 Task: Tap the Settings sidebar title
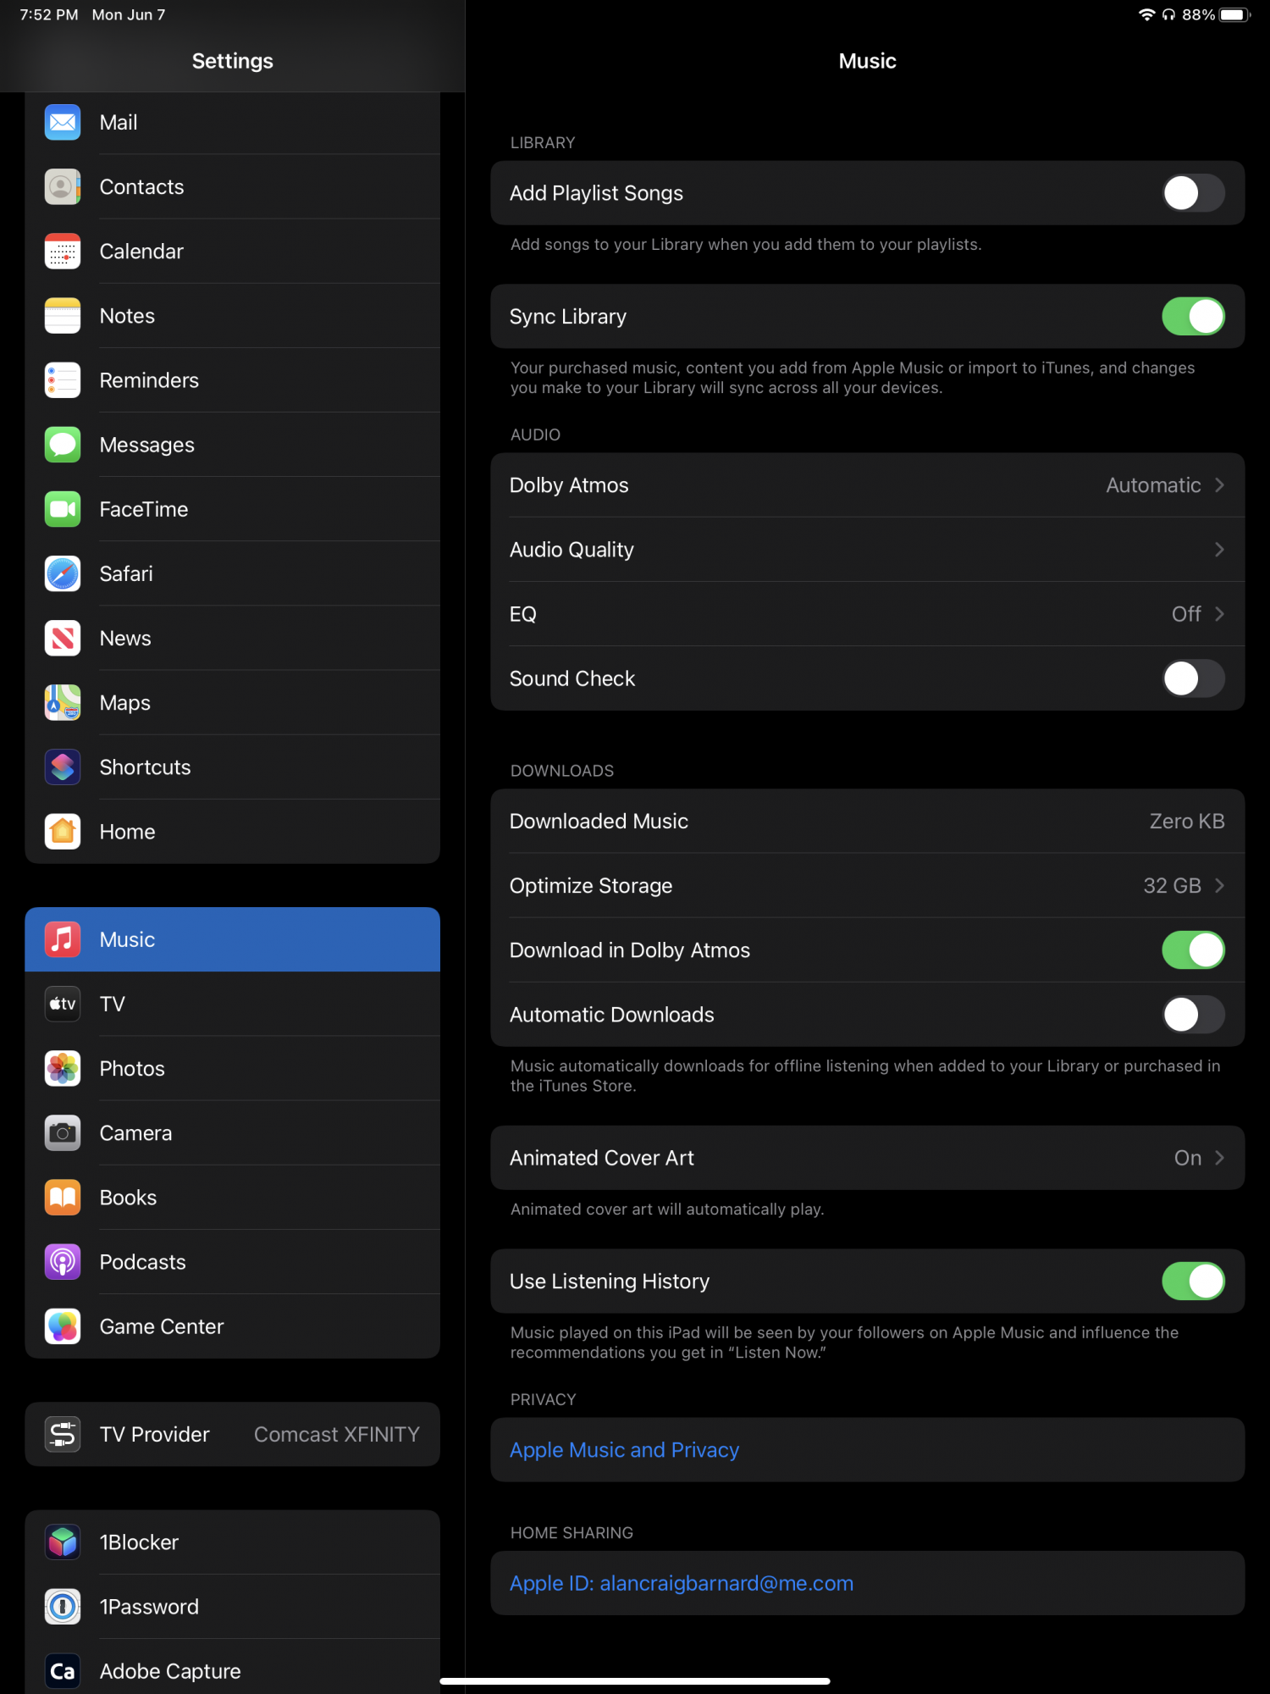point(233,61)
